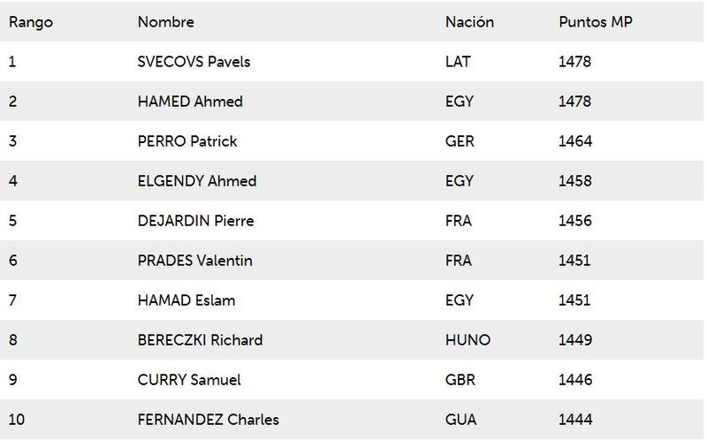Screen dimensions: 707x440
Task: Click the 1444 points value
Action: (x=575, y=420)
